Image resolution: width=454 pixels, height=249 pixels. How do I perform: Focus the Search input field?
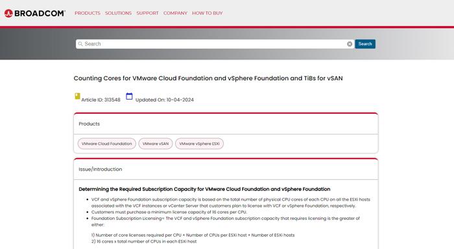[215, 44]
